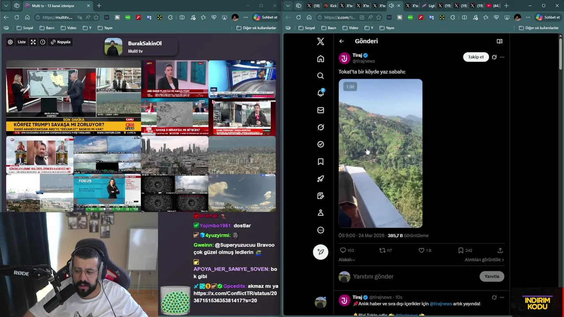The width and height of the screenshot is (564, 317).
Task: Open Sohbet et Copilot in right window
Action: [x=548, y=17]
